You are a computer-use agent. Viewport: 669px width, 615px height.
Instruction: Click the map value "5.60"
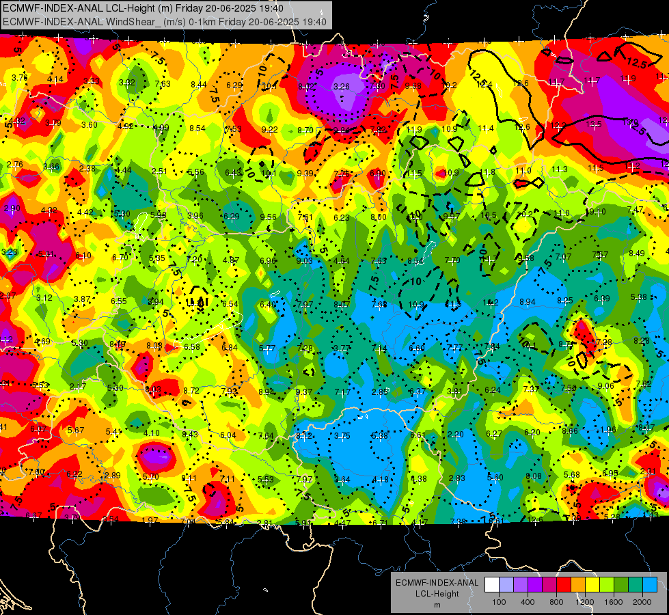(495, 477)
